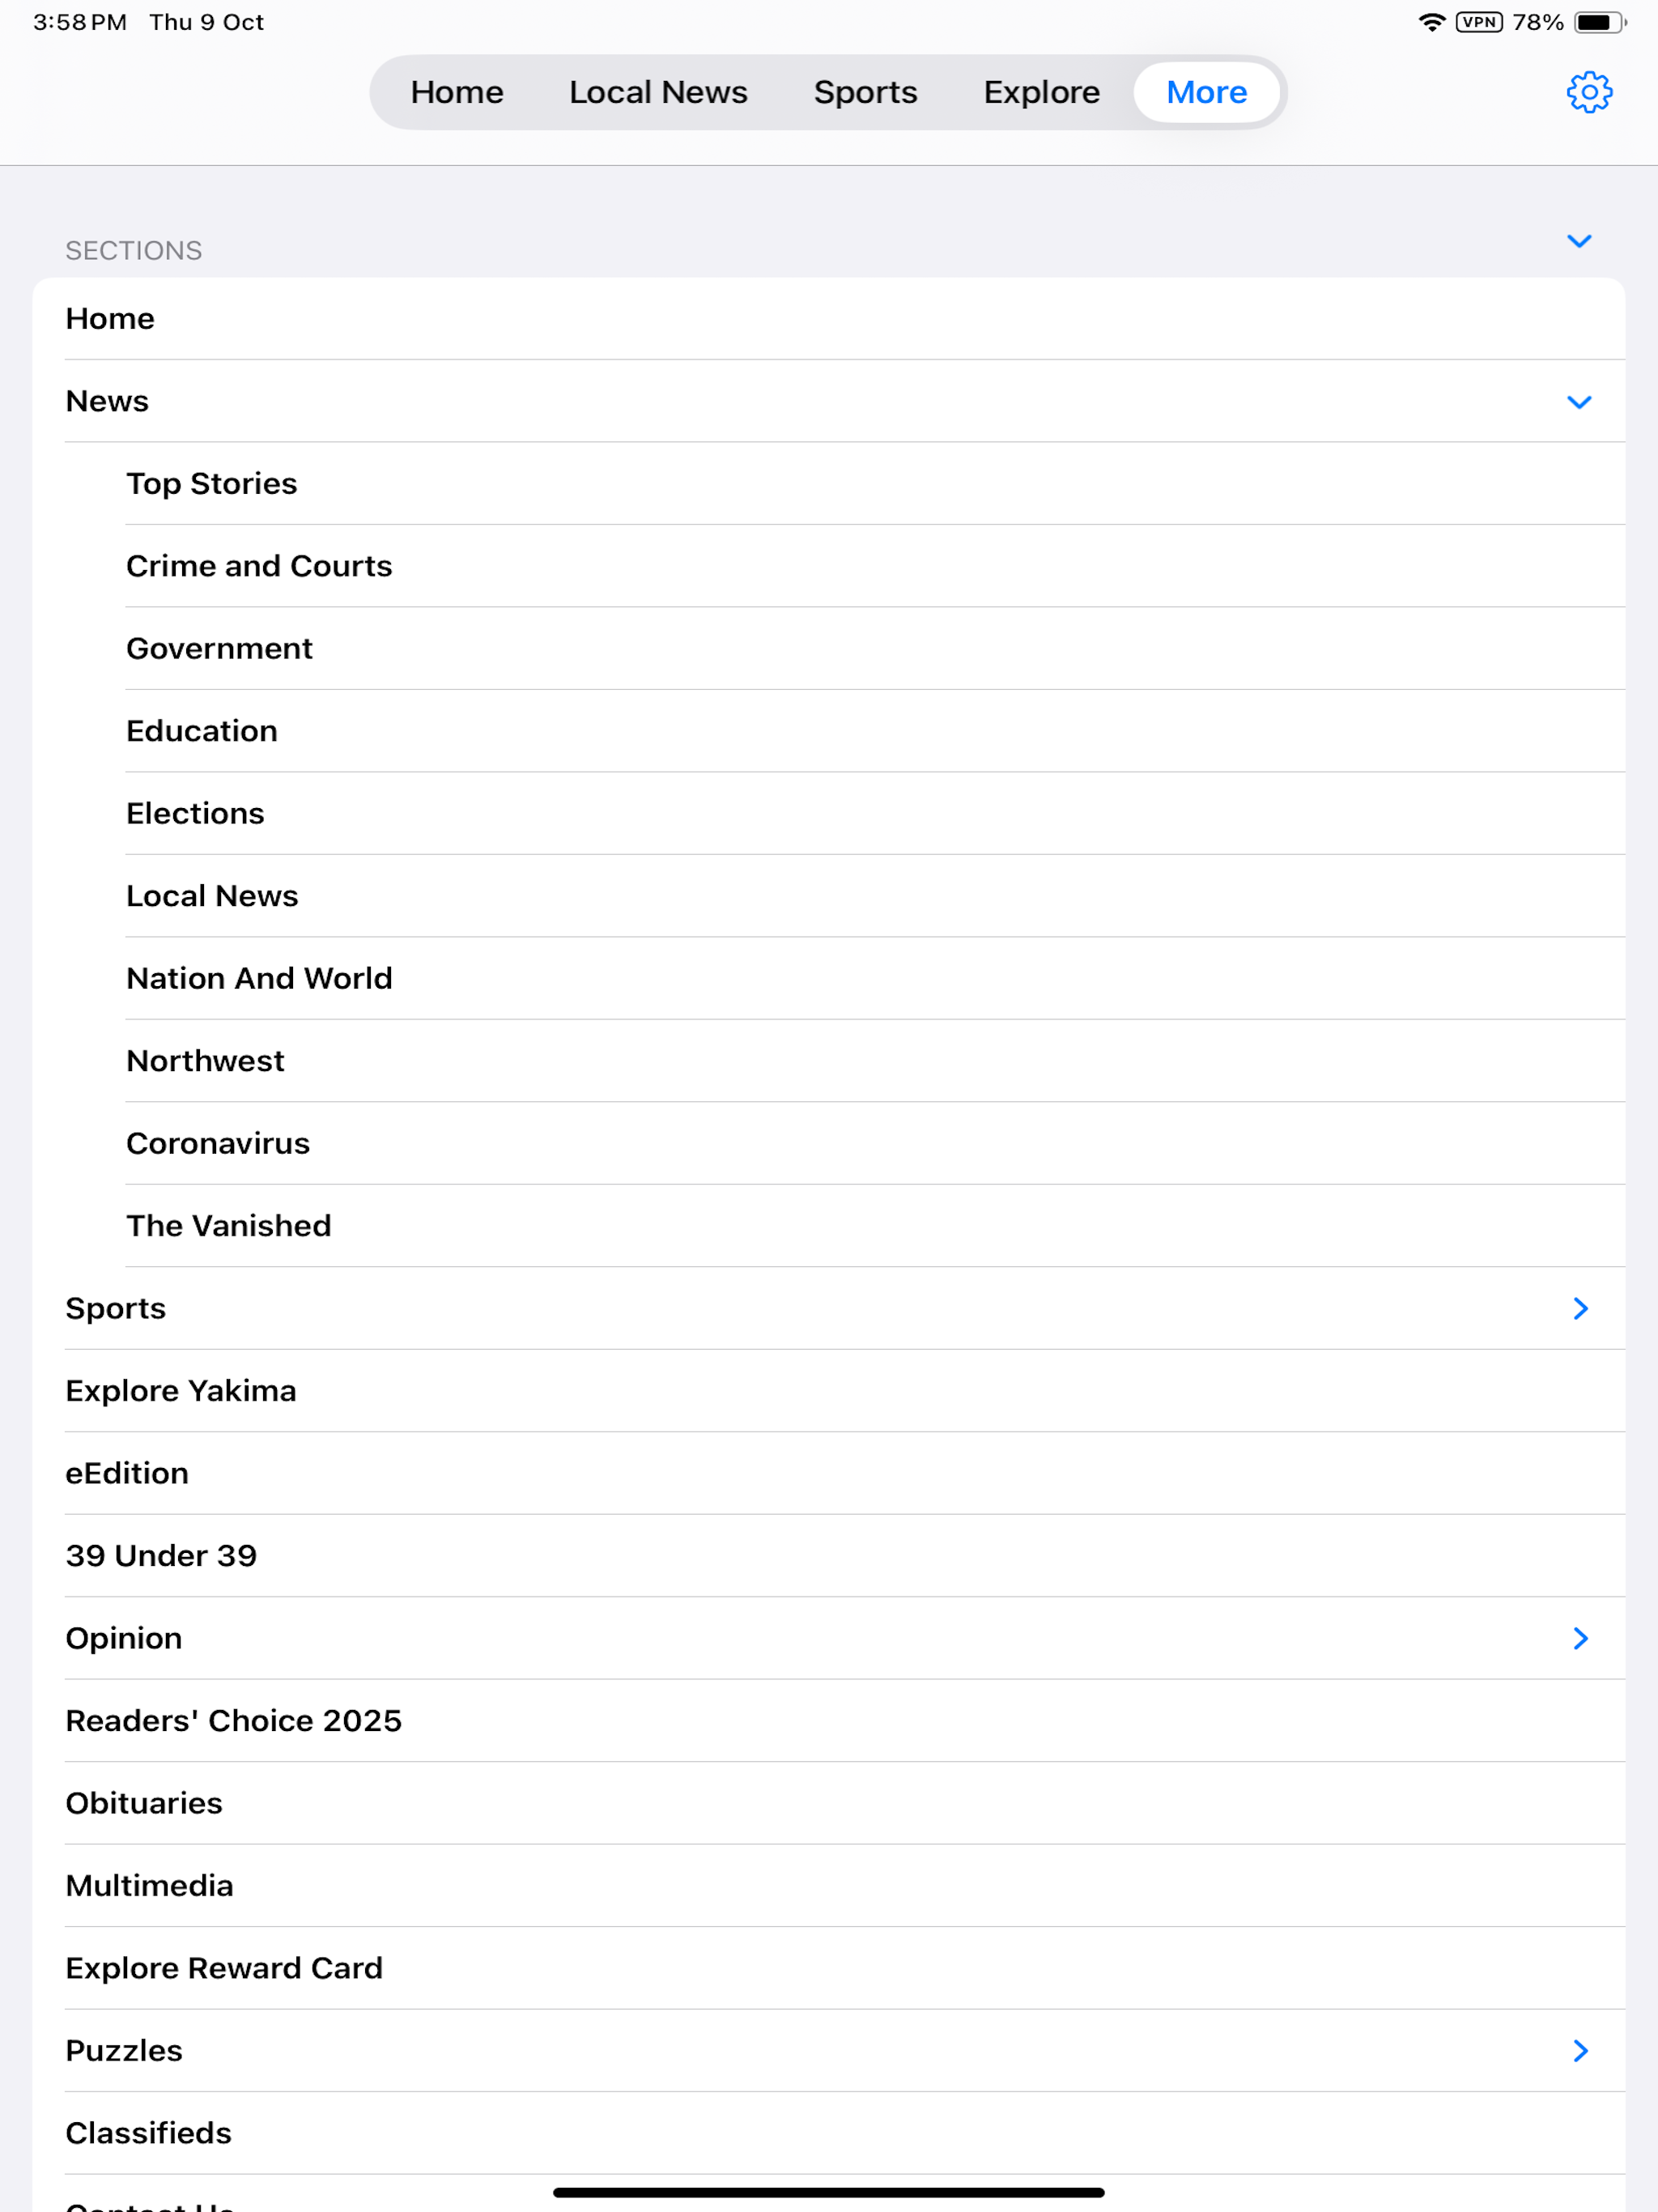Screen dimensions: 1658x2212
Task: Expand the Puzzles section arrow
Action: (1580, 2051)
